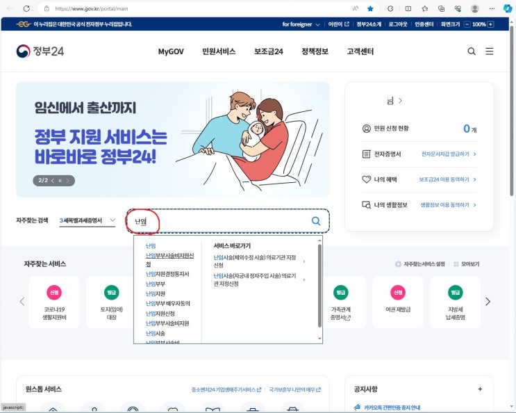The width and height of the screenshot is (516, 413).
Task: Open 자주찾는 검색 세목별과세증명서 dropdown
Action: coord(88,220)
